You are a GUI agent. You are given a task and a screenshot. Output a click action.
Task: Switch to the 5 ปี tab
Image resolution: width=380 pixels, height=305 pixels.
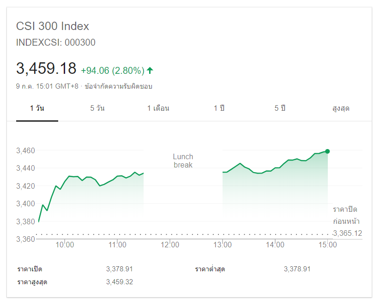(280, 108)
